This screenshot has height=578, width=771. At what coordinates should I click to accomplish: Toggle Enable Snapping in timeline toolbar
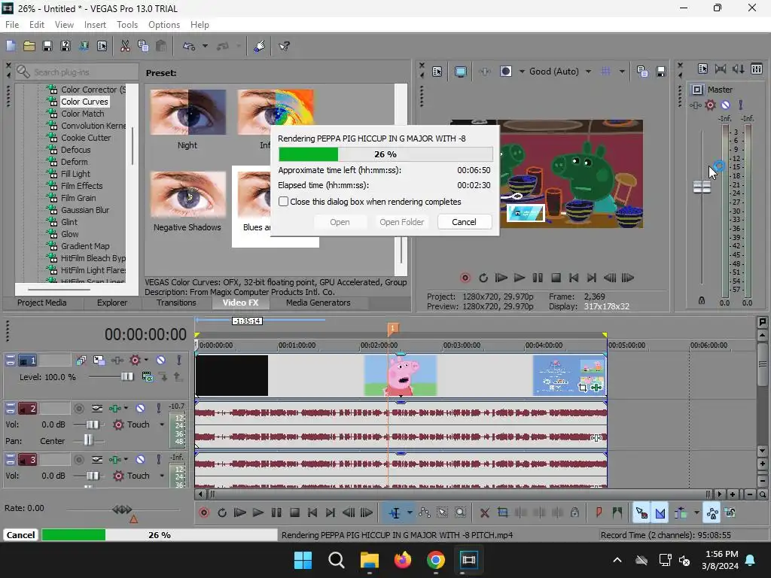[x=641, y=513]
